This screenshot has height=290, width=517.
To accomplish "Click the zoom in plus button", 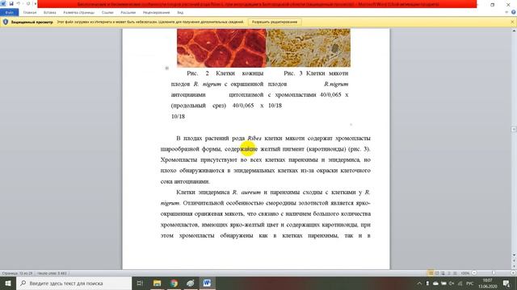I will tap(513, 273).
